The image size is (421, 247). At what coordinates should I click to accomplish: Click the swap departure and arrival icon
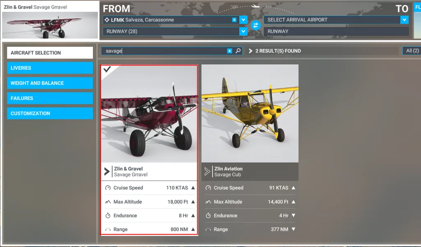(256, 25)
